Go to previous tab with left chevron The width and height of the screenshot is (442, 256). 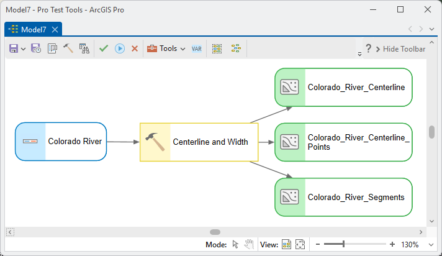410,29
